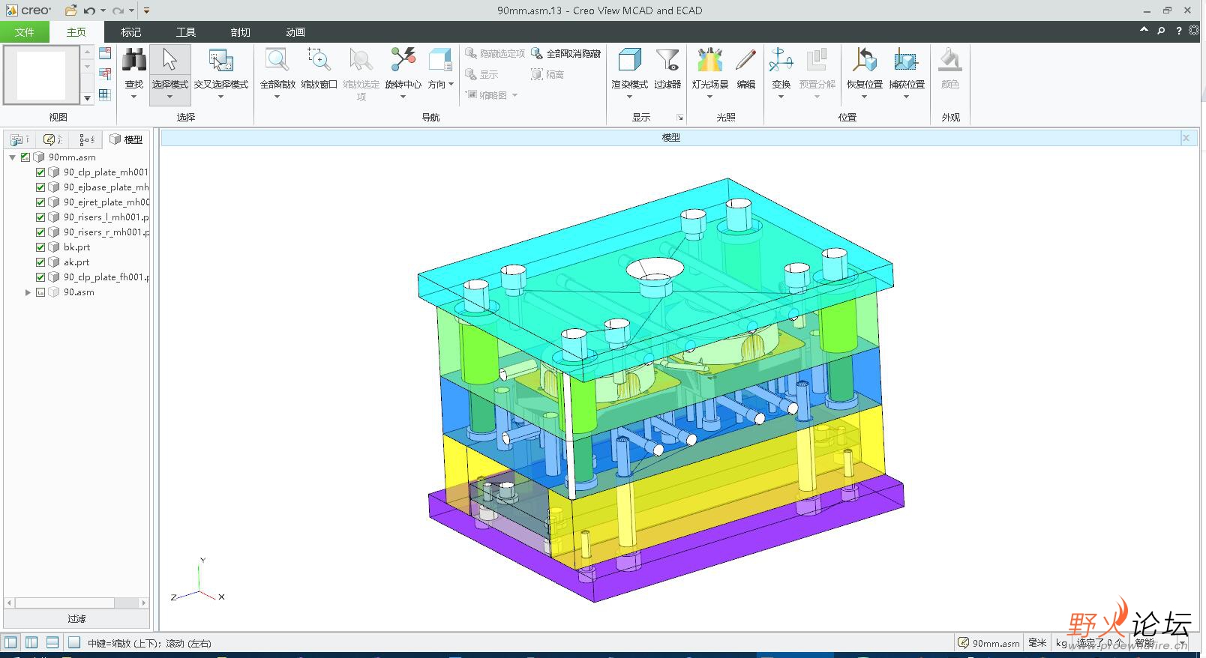Click 全部取消隐藏 unhide all icon

tap(537, 53)
